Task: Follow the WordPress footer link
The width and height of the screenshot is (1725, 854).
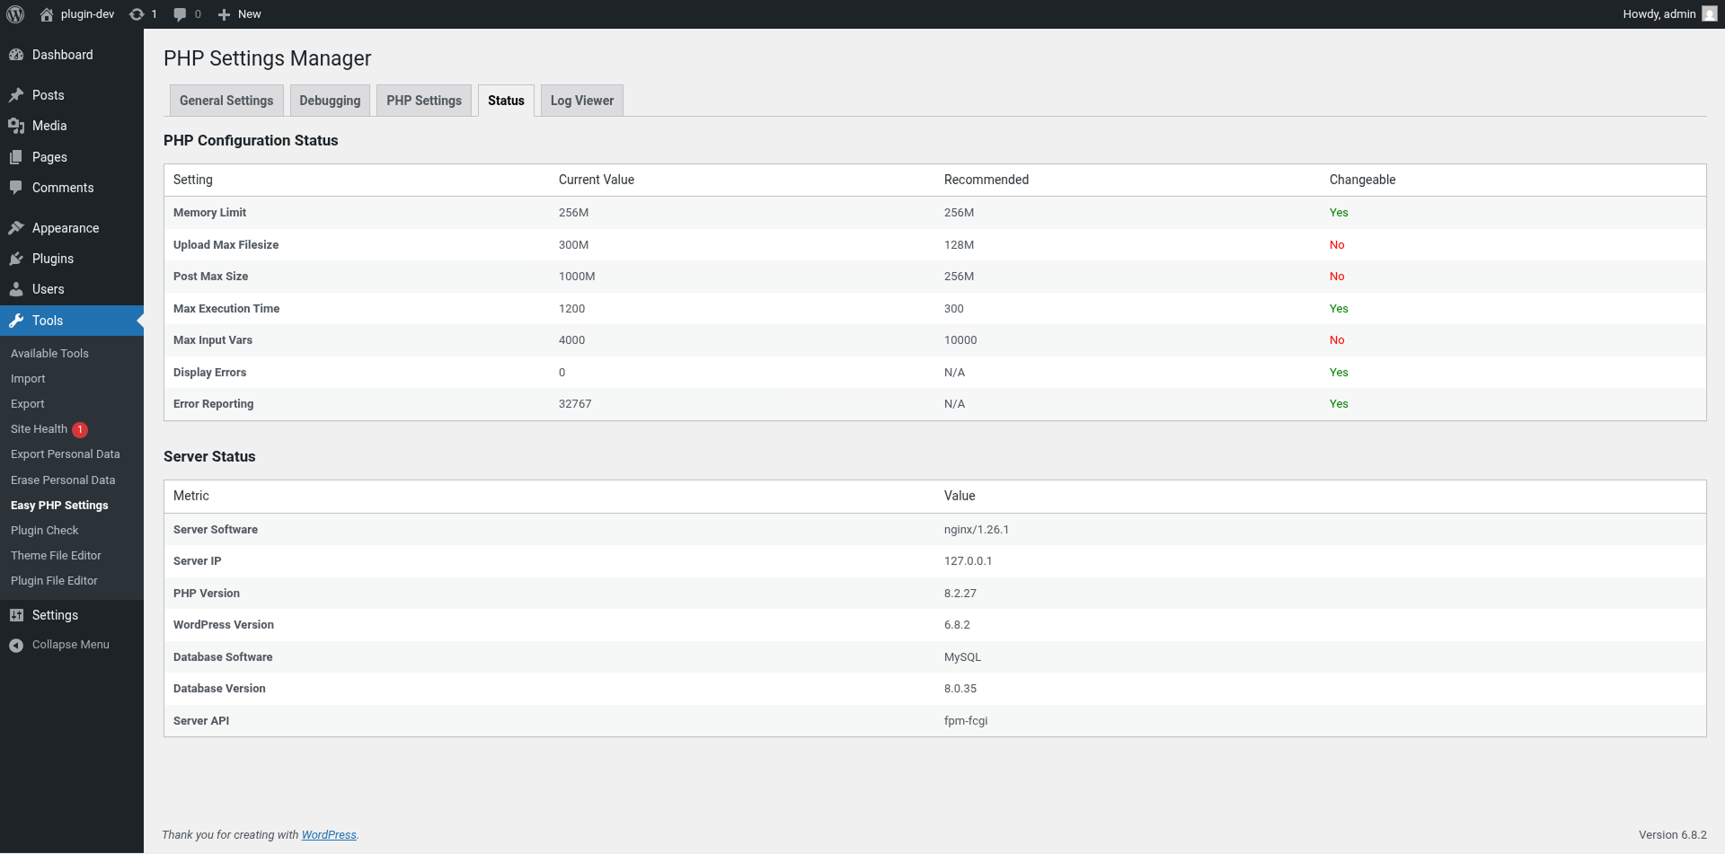Action: [329, 835]
